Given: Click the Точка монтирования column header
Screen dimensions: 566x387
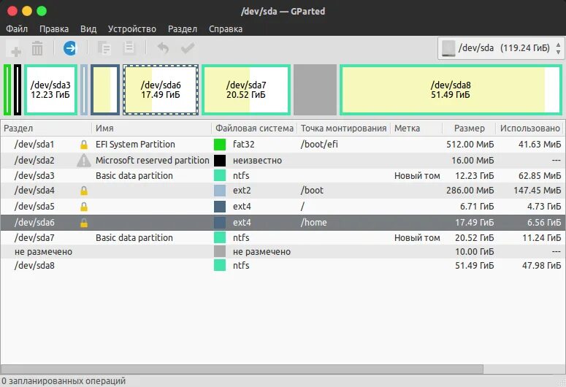Looking at the screenshot, I should click(344, 129).
